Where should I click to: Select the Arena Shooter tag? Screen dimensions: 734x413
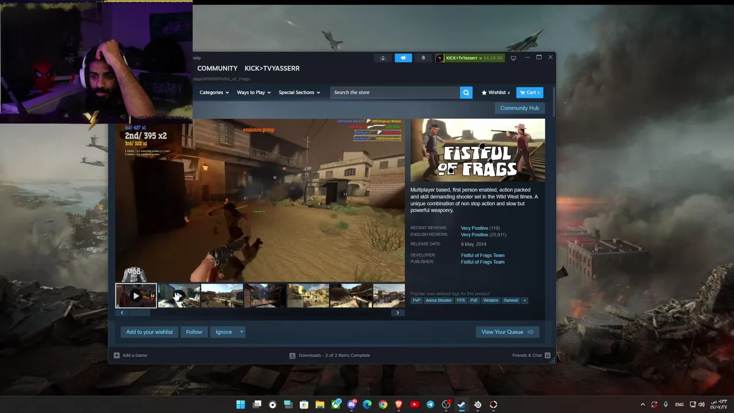point(439,301)
